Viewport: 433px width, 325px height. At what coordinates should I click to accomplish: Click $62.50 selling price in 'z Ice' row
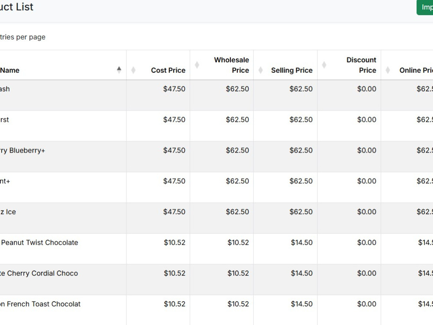pyautogui.click(x=301, y=212)
